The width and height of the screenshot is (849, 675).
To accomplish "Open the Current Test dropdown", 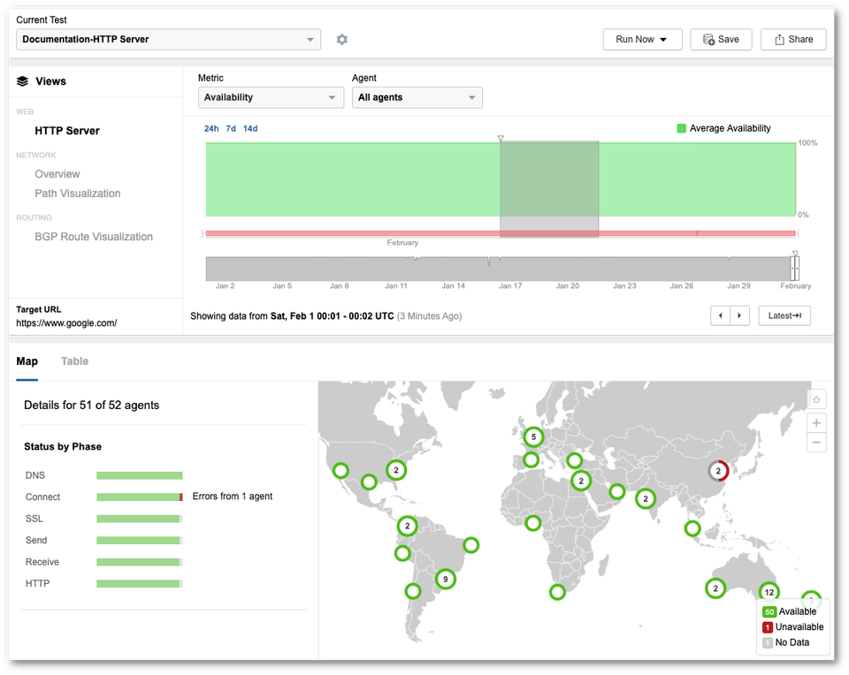I will (x=168, y=40).
